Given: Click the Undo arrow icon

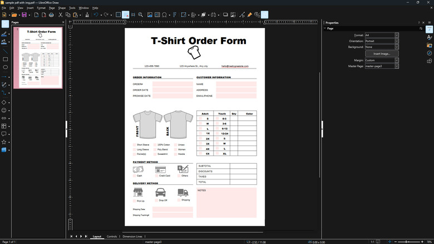Looking at the screenshot, I should coord(96,15).
